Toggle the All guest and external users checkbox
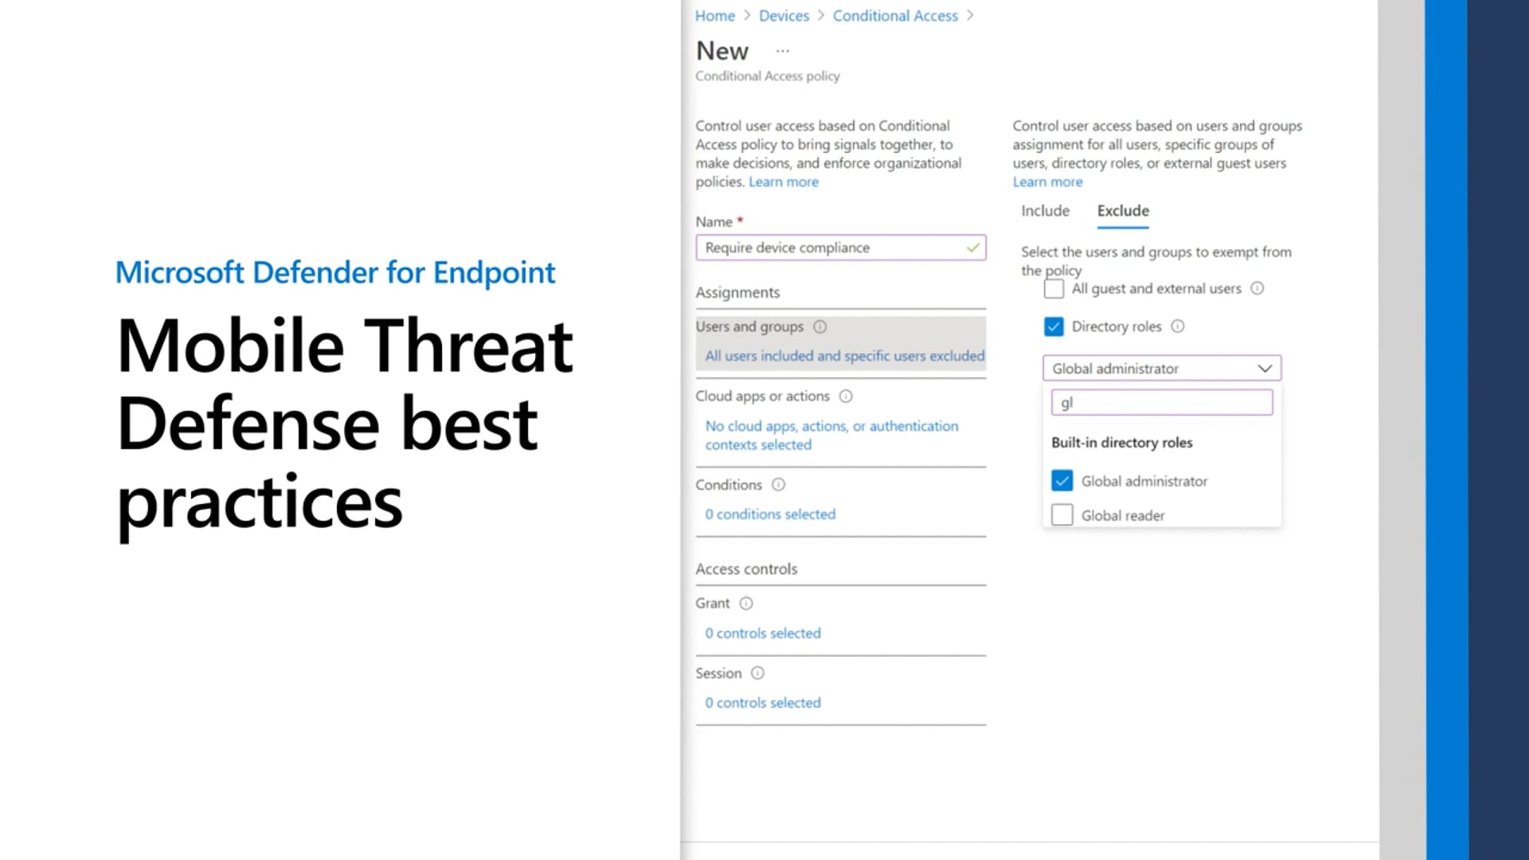 (x=1052, y=287)
